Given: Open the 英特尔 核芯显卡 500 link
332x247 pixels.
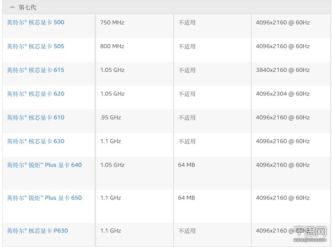Looking at the screenshot, I should click(36, 22).
